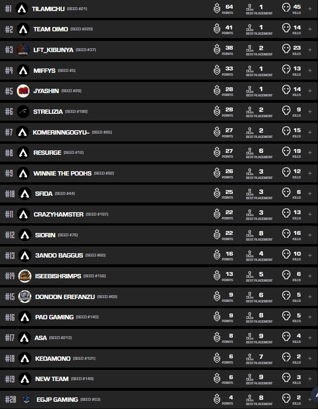This screenshot has width=318, height=409.
Task: Open KOMERINNGOGYU team name link
Action: click(x=61, y=132)
